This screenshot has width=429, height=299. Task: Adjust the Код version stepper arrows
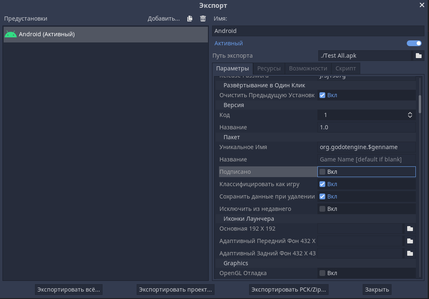(410, 115)
